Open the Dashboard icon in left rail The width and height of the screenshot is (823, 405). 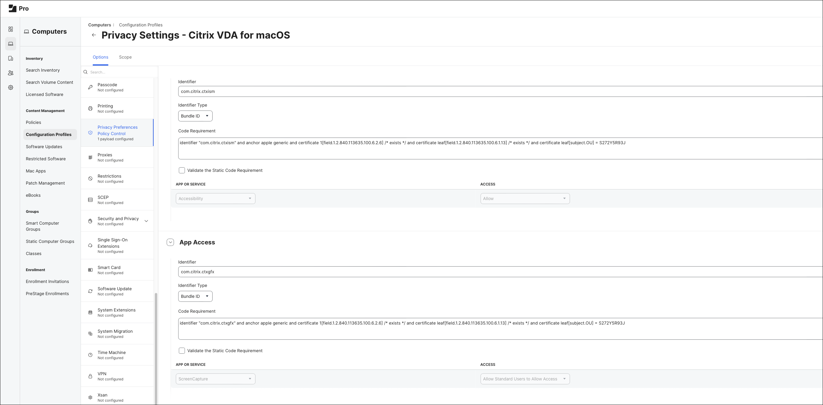pyautogui.click(x=11, y=29)
